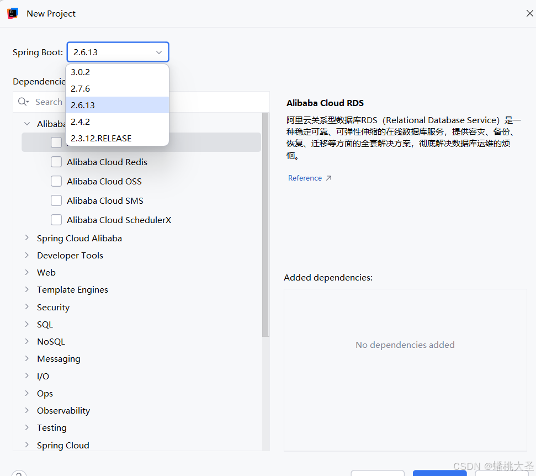This screenshot has width=536, height=476.
Task: Click the search magnifier icon
Action: point(23,102)
